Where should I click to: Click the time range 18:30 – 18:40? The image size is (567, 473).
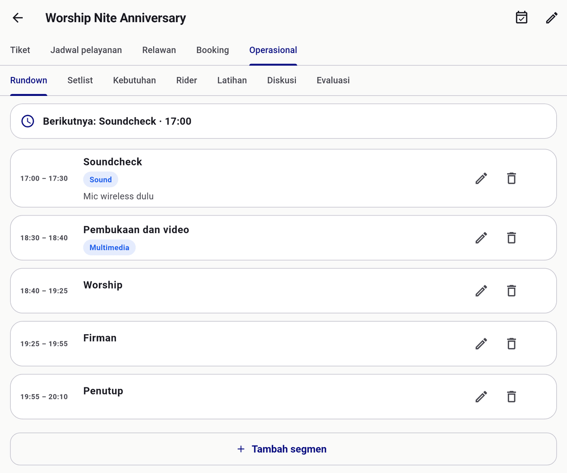(44, 238)
